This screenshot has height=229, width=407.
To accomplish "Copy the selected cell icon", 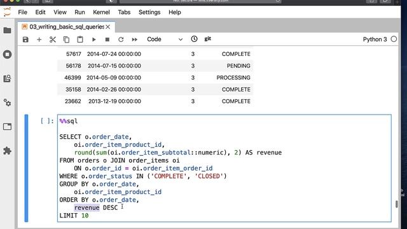I will click(x=66, y=39).
